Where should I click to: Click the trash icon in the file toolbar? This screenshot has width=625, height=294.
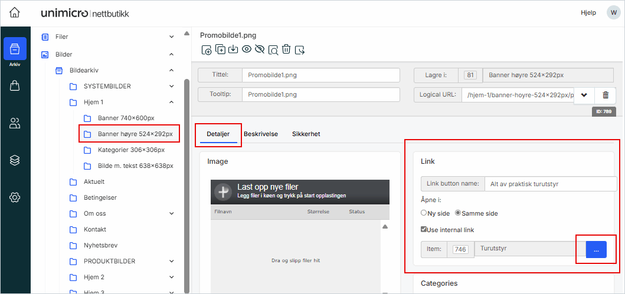(286, 49)
